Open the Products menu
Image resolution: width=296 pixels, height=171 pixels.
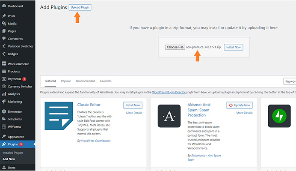tap(14, 71)
